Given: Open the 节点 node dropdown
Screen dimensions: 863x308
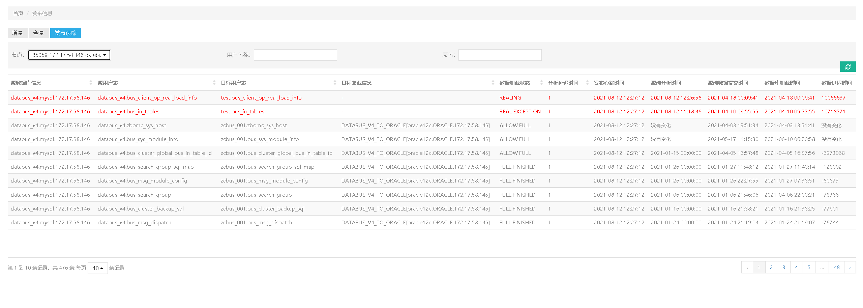Looking at the screenshot, I should point(69,55).
